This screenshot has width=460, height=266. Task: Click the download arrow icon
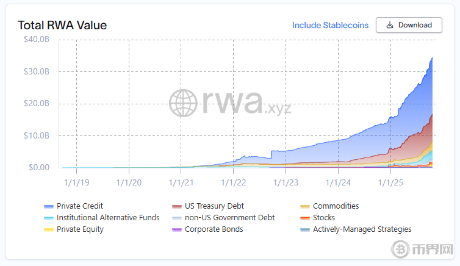pyautogui.click(x=390, y=25)
